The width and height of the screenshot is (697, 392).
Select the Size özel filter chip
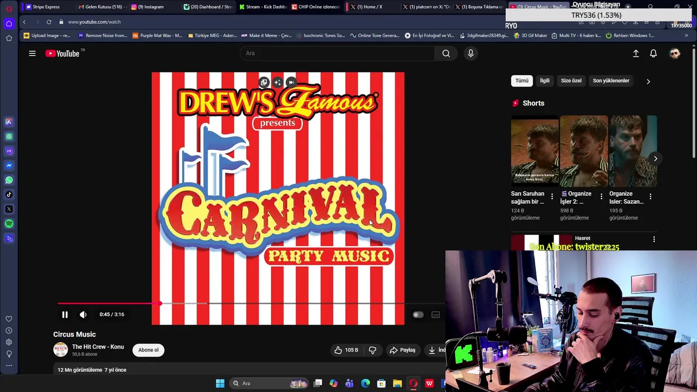571,81
